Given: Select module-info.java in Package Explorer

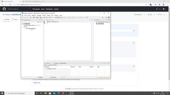Looking at the screenshot, I should pyautogui.click(x=31, y=28).
